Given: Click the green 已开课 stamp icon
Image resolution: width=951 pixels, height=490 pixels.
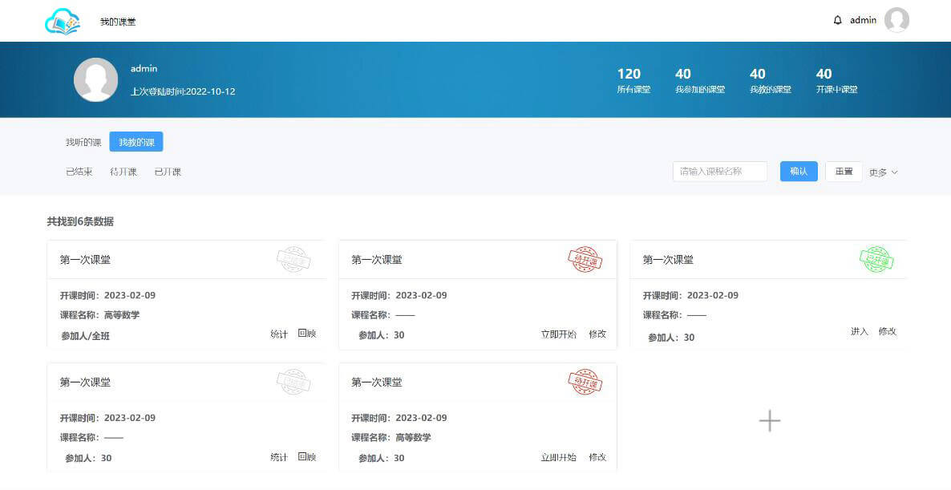Looking at the screenshot, I should tap(876, 259).
